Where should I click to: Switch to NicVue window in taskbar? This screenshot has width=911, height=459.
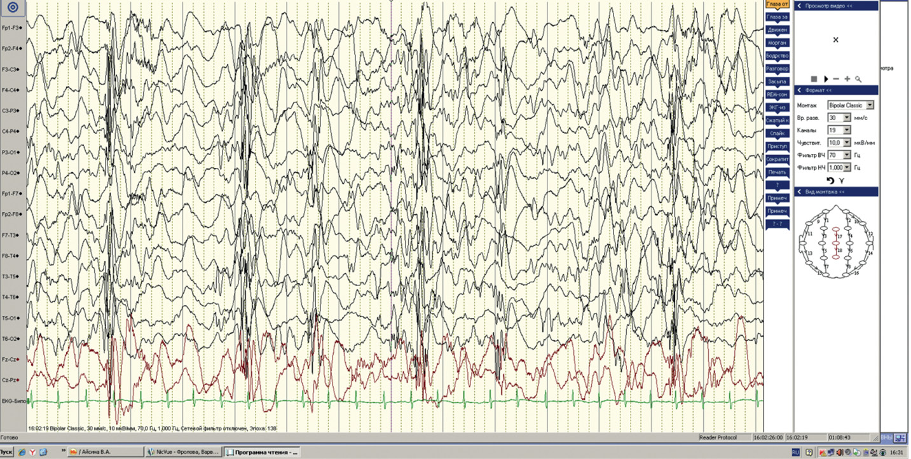pos(182,452)
